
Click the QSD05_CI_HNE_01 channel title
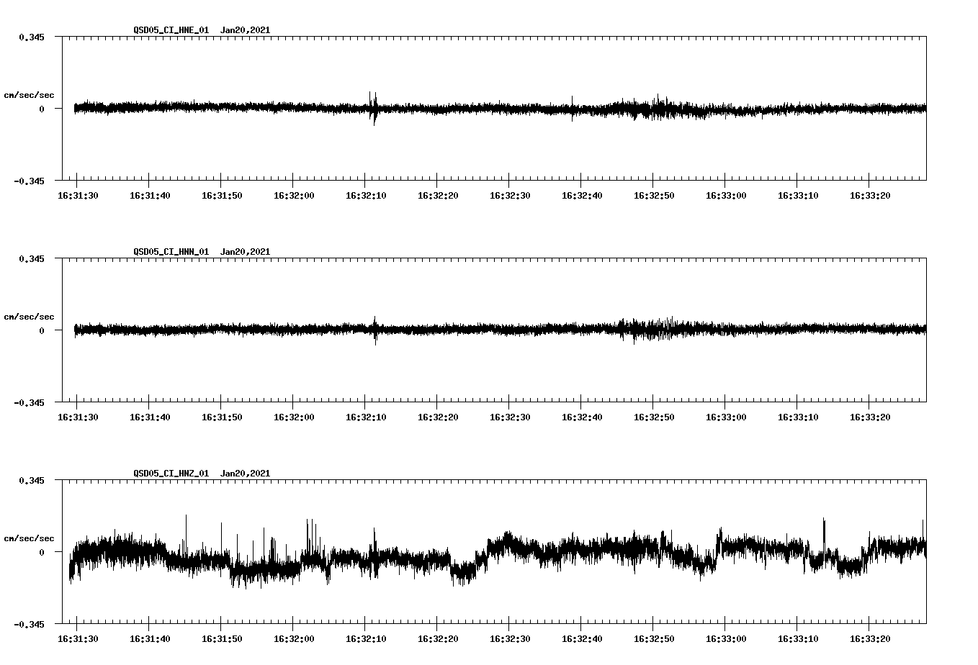pyautogui.click(x=169, y=30)
